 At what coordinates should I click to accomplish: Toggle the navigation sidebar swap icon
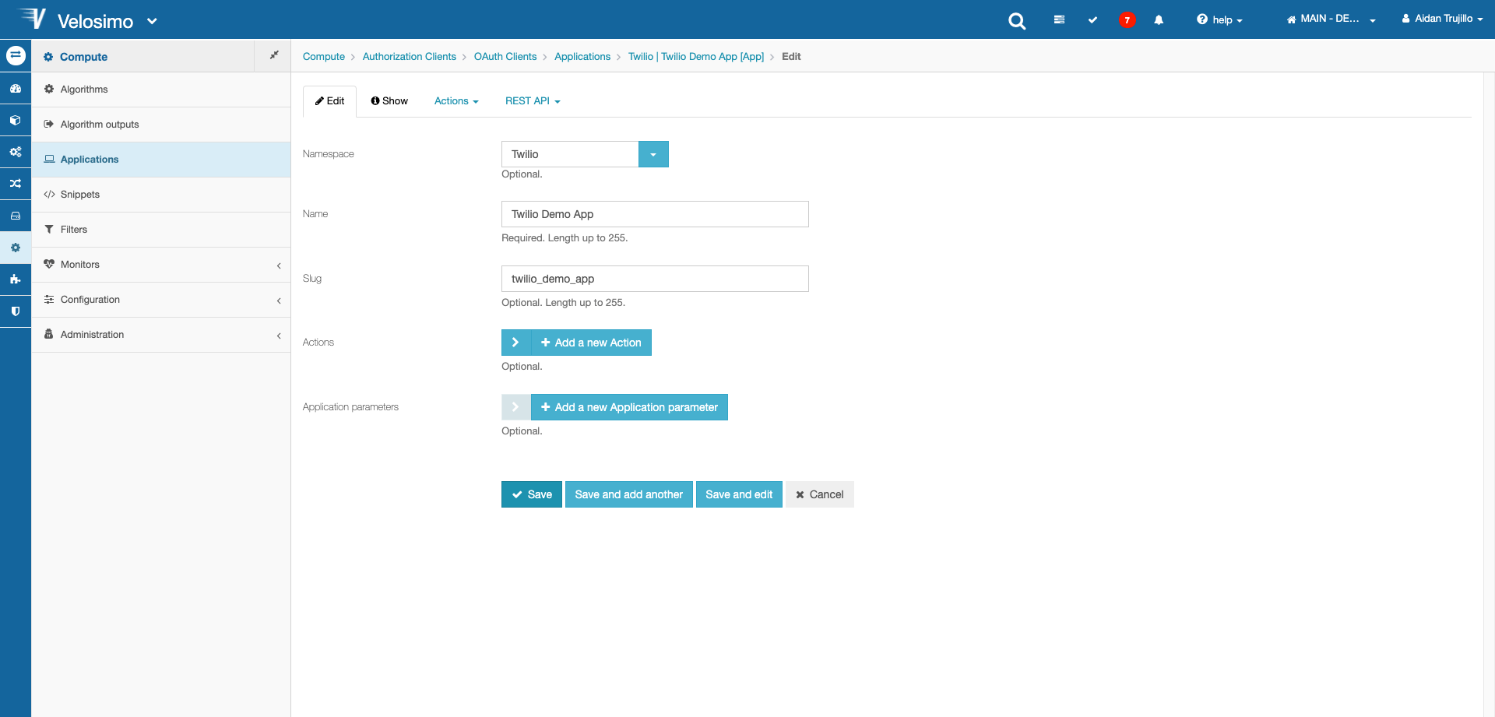coord(16,56)
